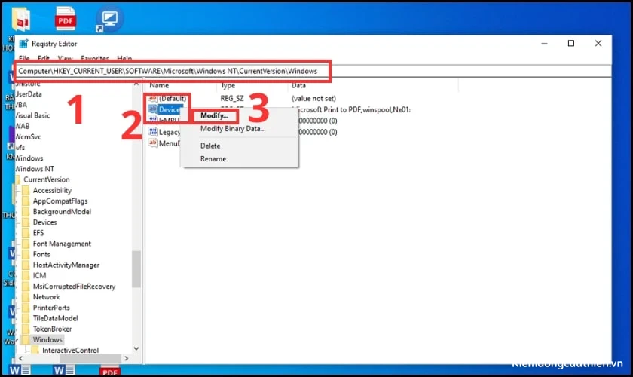The image size is (633, 377).
Task: Select the EFS key
Action: tap(38, 233)
